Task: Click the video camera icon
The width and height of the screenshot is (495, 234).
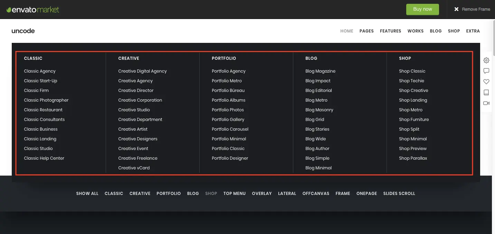Action: tap(486, 103)
